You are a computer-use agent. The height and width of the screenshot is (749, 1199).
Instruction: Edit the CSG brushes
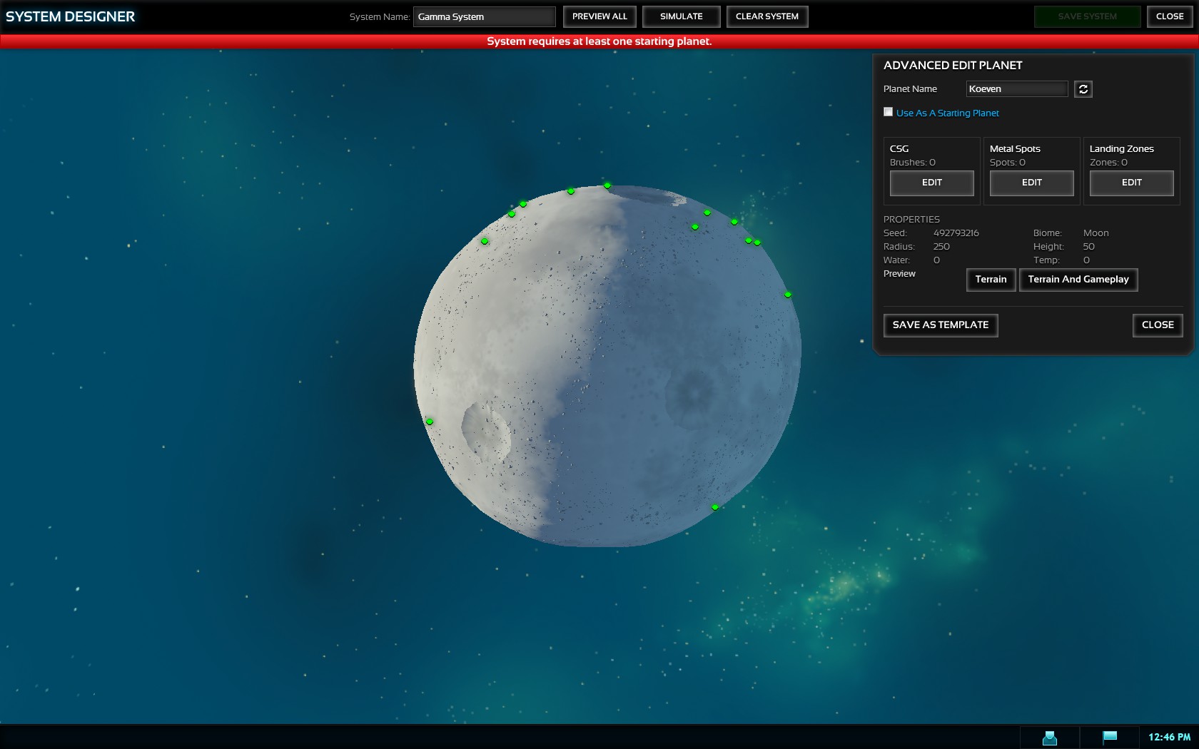pos(931,183)
